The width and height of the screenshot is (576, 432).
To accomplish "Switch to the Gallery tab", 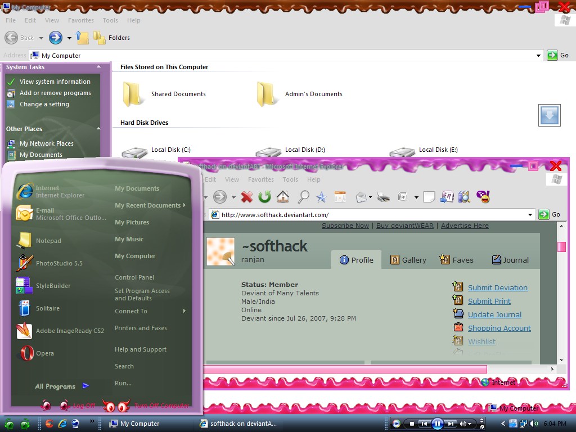I will coord(408,260).
